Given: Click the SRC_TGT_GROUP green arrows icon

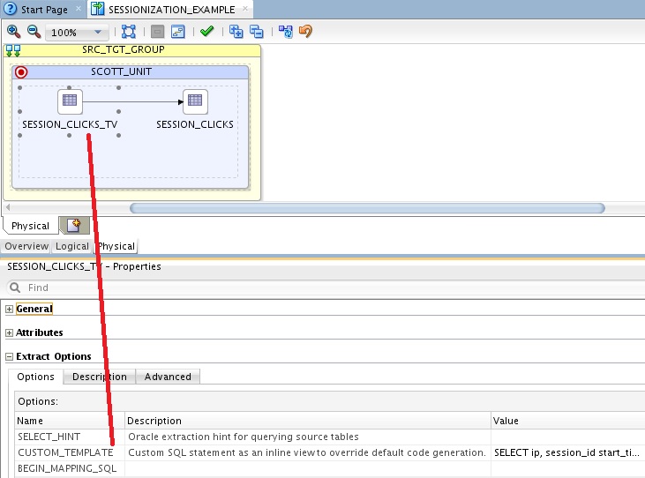Looking at the screenshot, I should (12, 50).
